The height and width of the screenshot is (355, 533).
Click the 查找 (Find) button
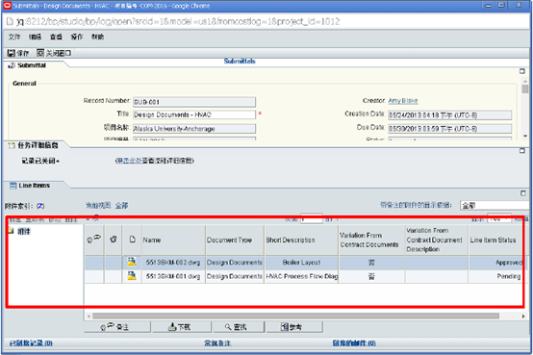239,327
